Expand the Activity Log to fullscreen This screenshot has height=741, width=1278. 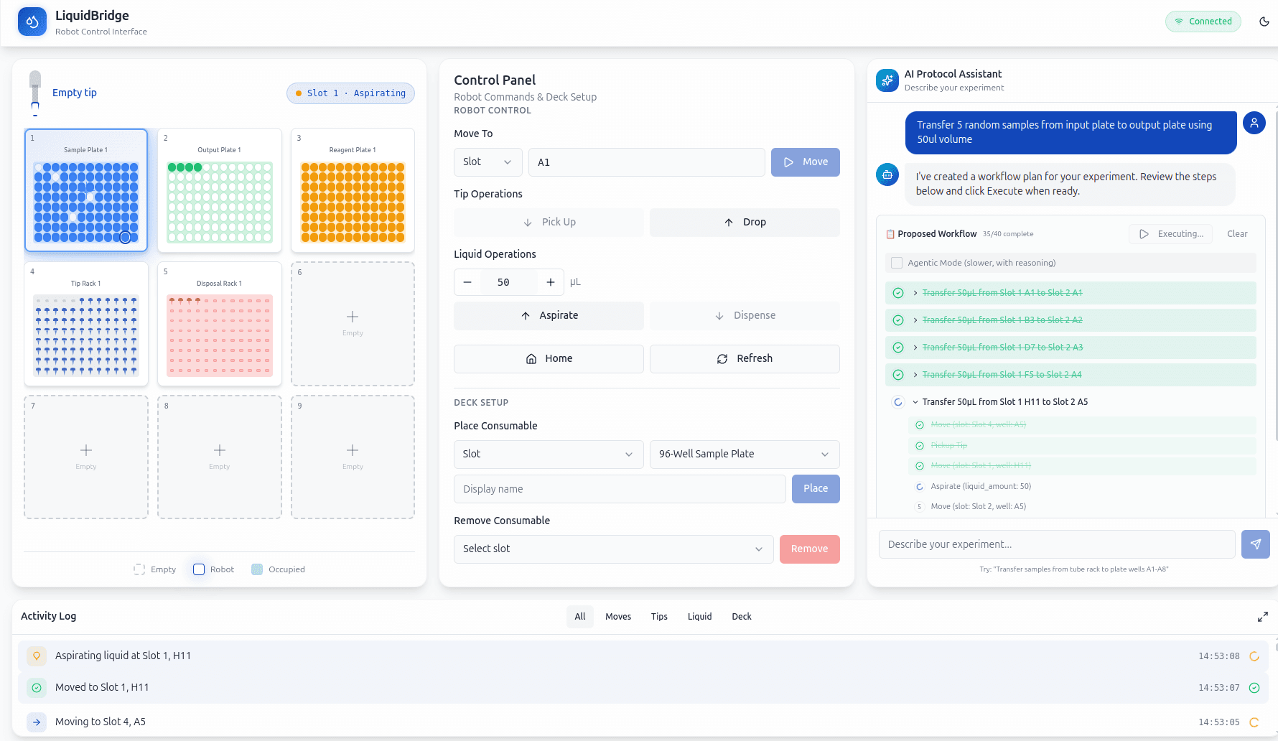(x=1262, y=617)
